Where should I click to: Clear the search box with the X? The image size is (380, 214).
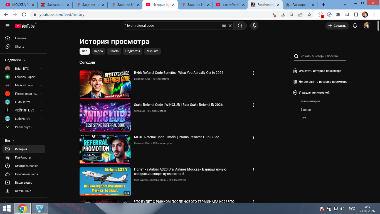coord(230,26)
